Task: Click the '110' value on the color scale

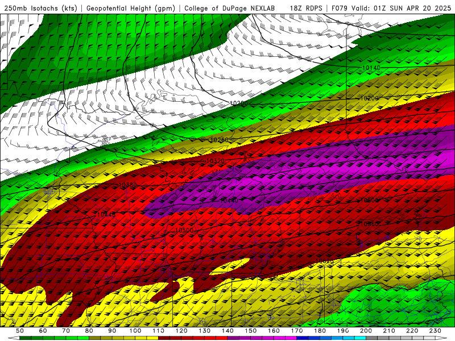Action: click(x=159, y=331)
